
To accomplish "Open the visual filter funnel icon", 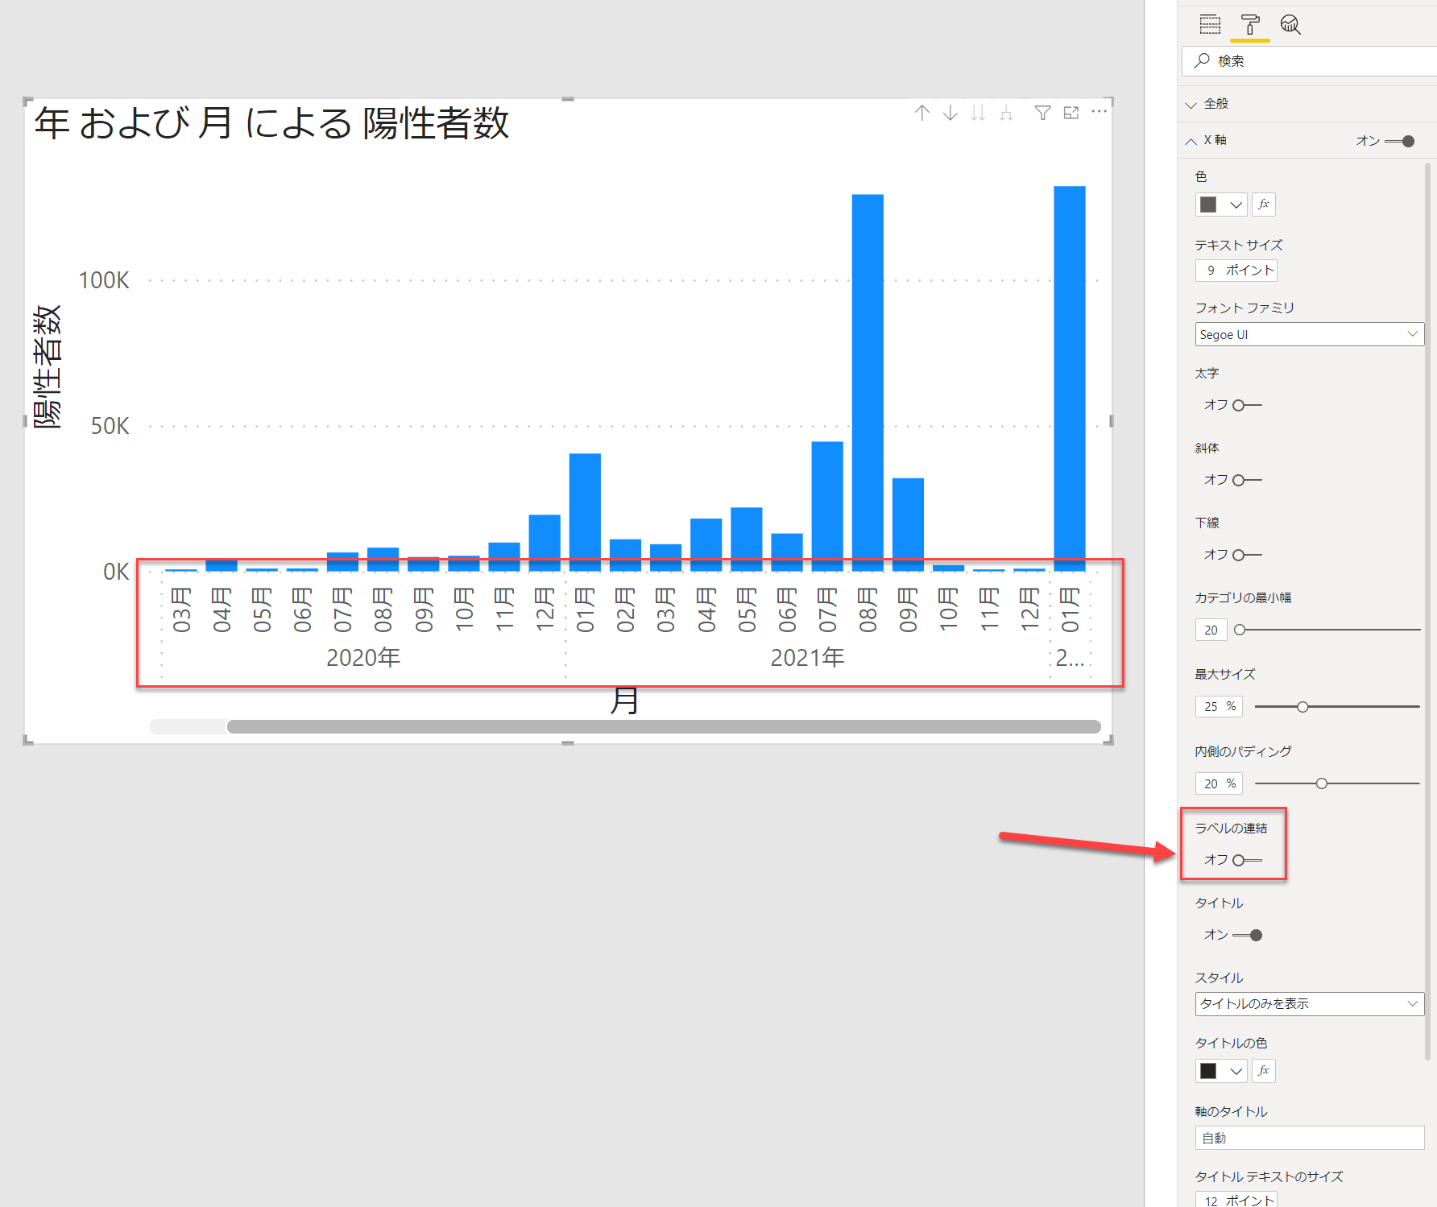I will [1043, 113].
